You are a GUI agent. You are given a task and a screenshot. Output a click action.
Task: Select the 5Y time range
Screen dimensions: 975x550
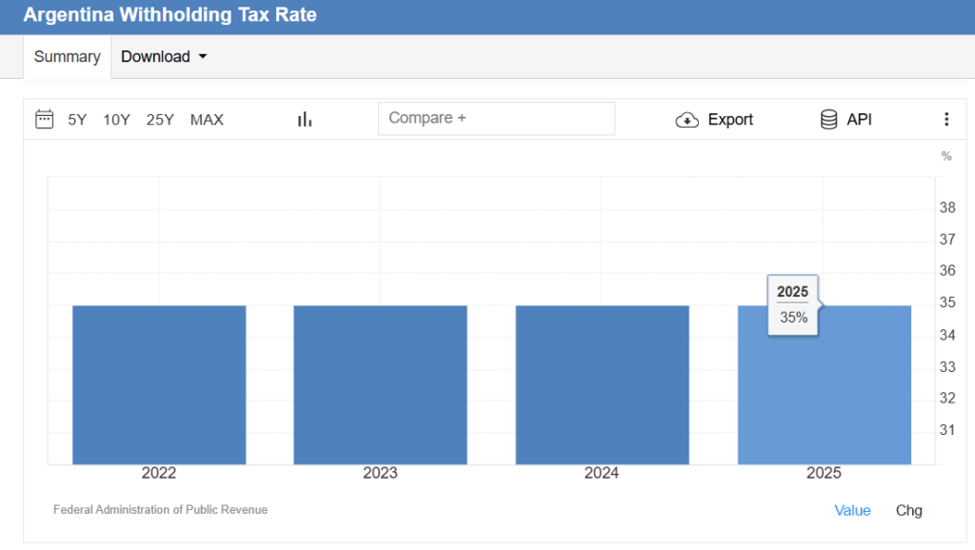[77, 119]
